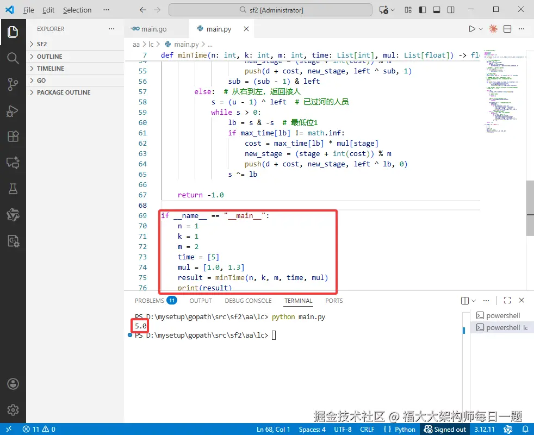Open notifications bell in status bar
The width and height of the screenshot is (534, 435).
tap(525, 429)
